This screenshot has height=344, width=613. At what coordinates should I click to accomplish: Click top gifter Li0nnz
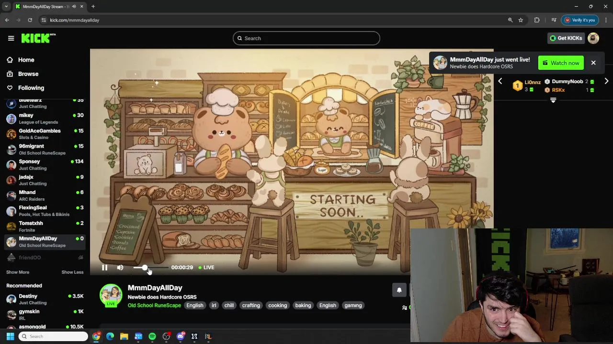coord(533,82)
